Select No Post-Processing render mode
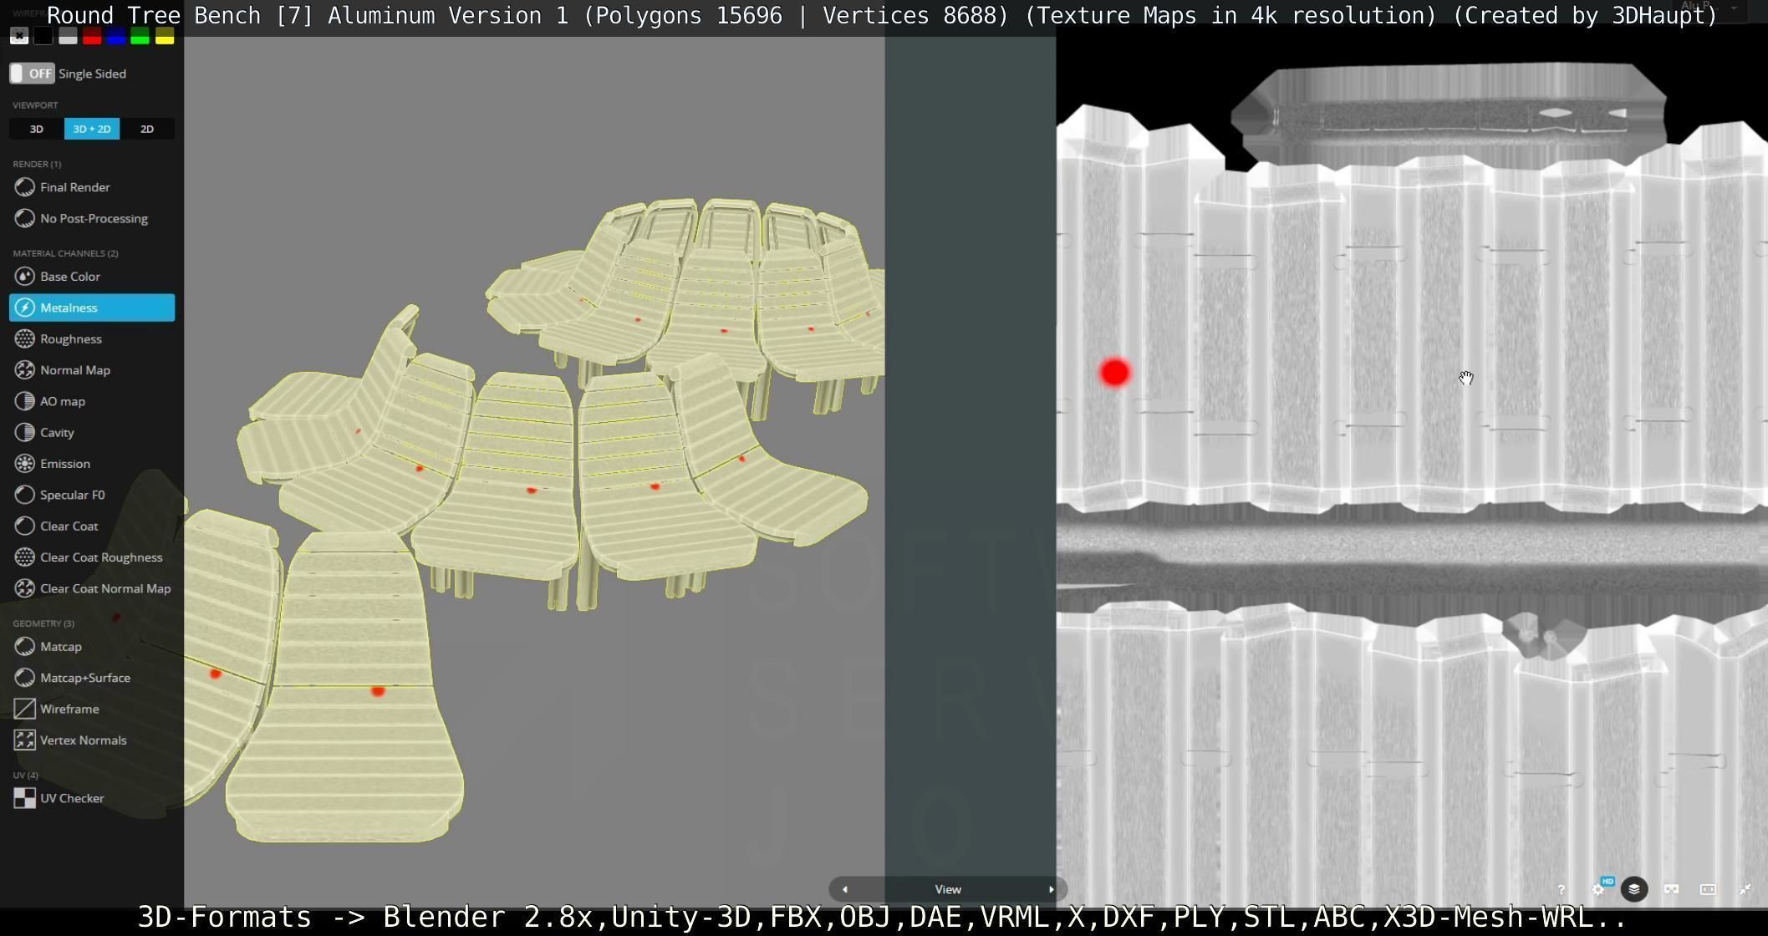This screenshot has width=1768, height=936. click(93, 219)
